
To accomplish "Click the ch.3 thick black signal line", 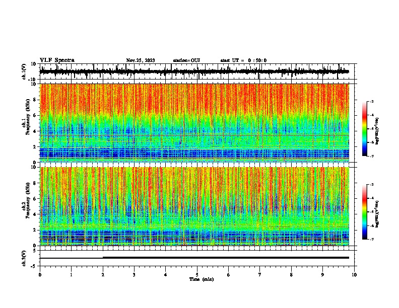I will pos(226,258).
